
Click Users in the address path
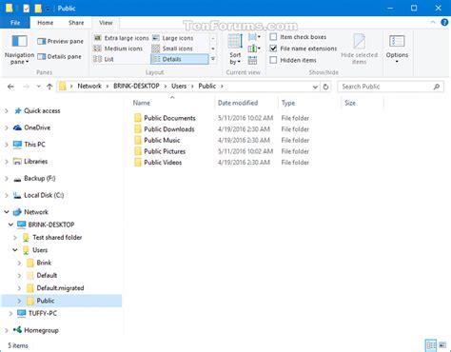179,87
